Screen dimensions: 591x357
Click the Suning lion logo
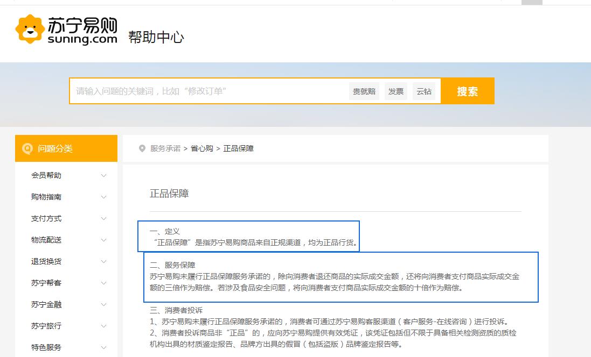tap(30, 30)
